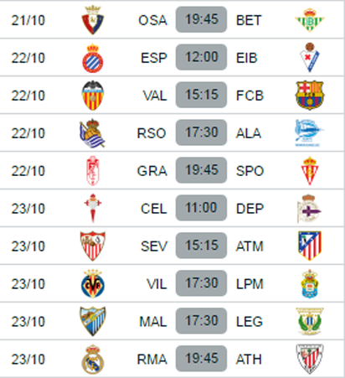The image size is (345, 378).
Task: Click the Atlético Madrid striped crest
Action: tap(310, 246)
